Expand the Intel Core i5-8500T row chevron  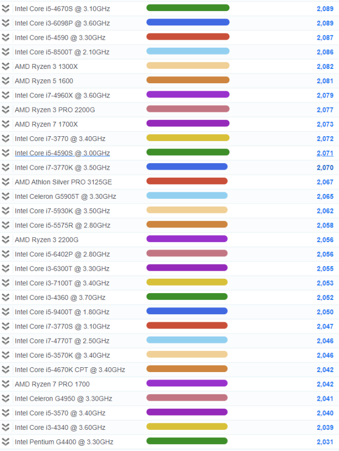pyautogui.click(x=5, y=52)
